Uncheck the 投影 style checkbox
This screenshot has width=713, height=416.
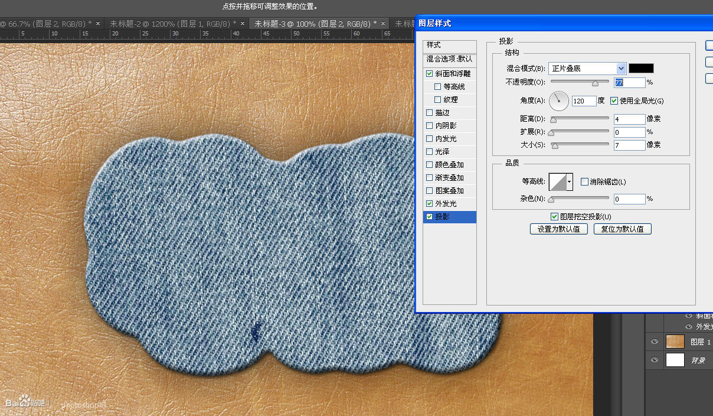click(429, 217)
